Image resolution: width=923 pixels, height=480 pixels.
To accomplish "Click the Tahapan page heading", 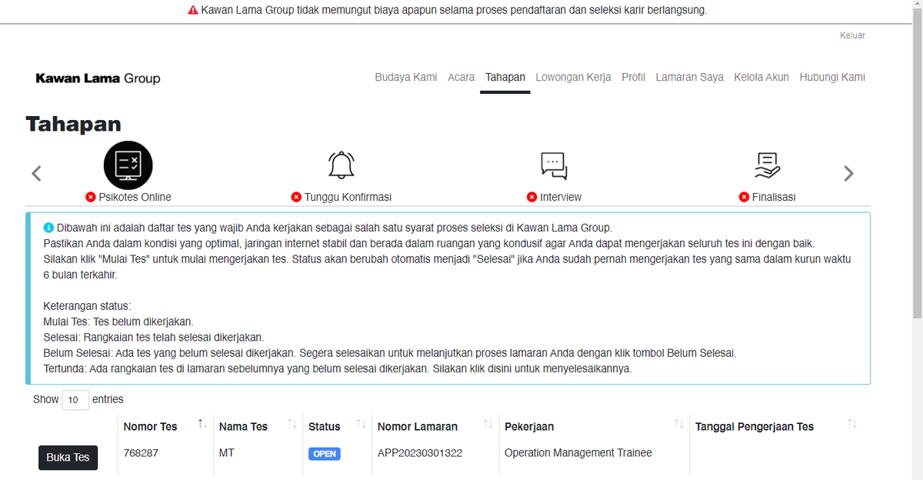I will tap(73, 124).
